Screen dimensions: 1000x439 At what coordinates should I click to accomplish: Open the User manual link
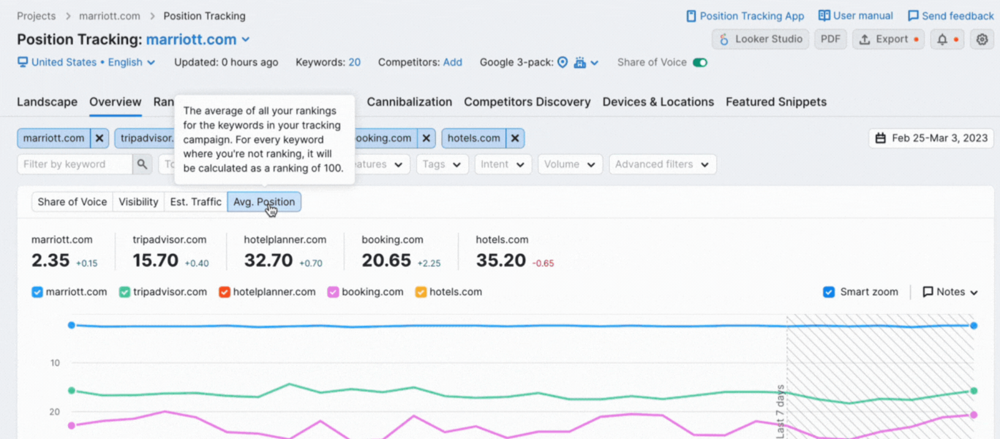tap(856, 16)
